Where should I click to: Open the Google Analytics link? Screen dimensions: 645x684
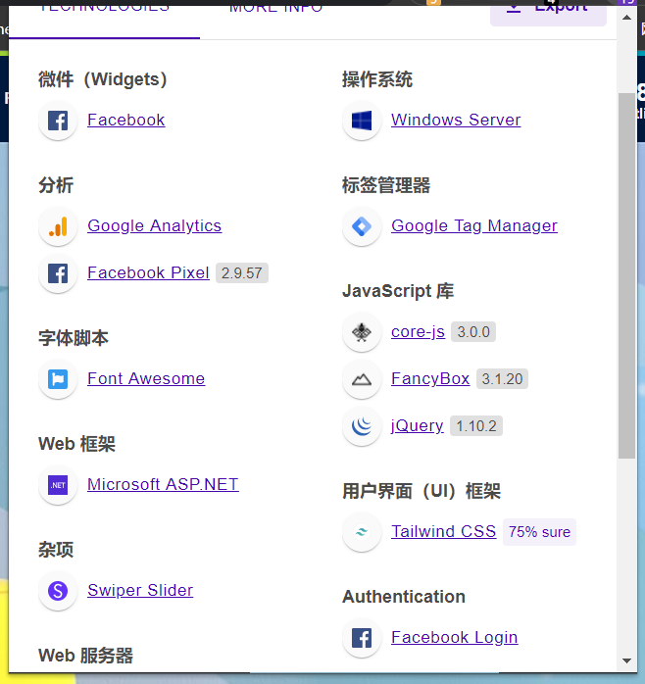pyautogui.click(x=155, y=226)
